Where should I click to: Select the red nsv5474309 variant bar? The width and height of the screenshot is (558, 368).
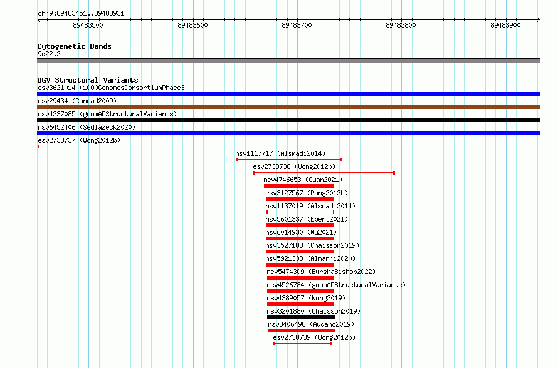tap(300, 278)
